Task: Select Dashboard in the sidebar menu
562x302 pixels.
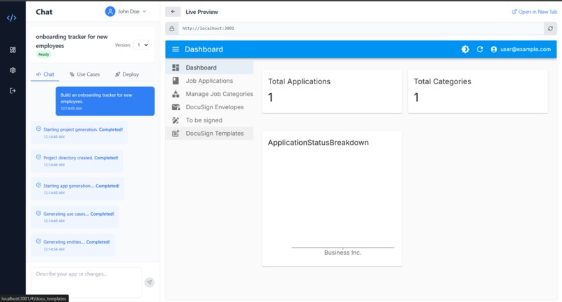Action: [209, 67]
